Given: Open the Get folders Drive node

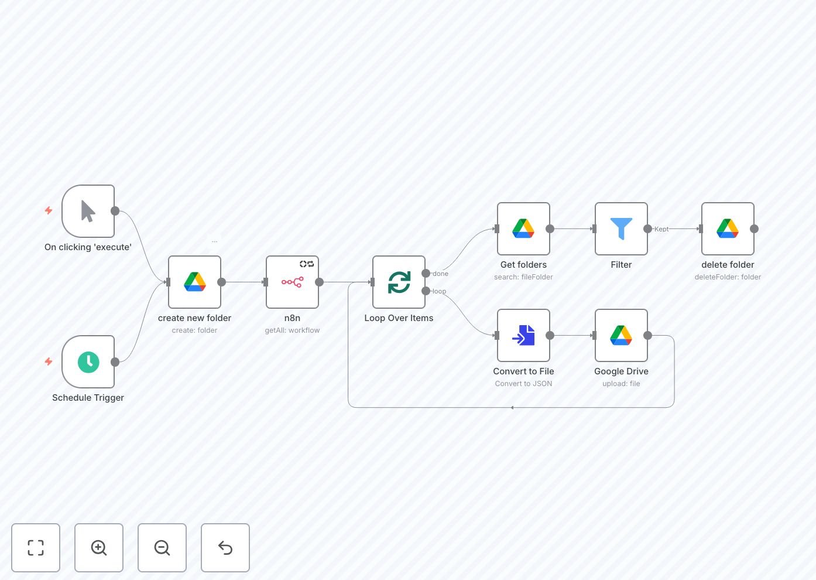Looking at the screenshot, I should click(523, 228).
